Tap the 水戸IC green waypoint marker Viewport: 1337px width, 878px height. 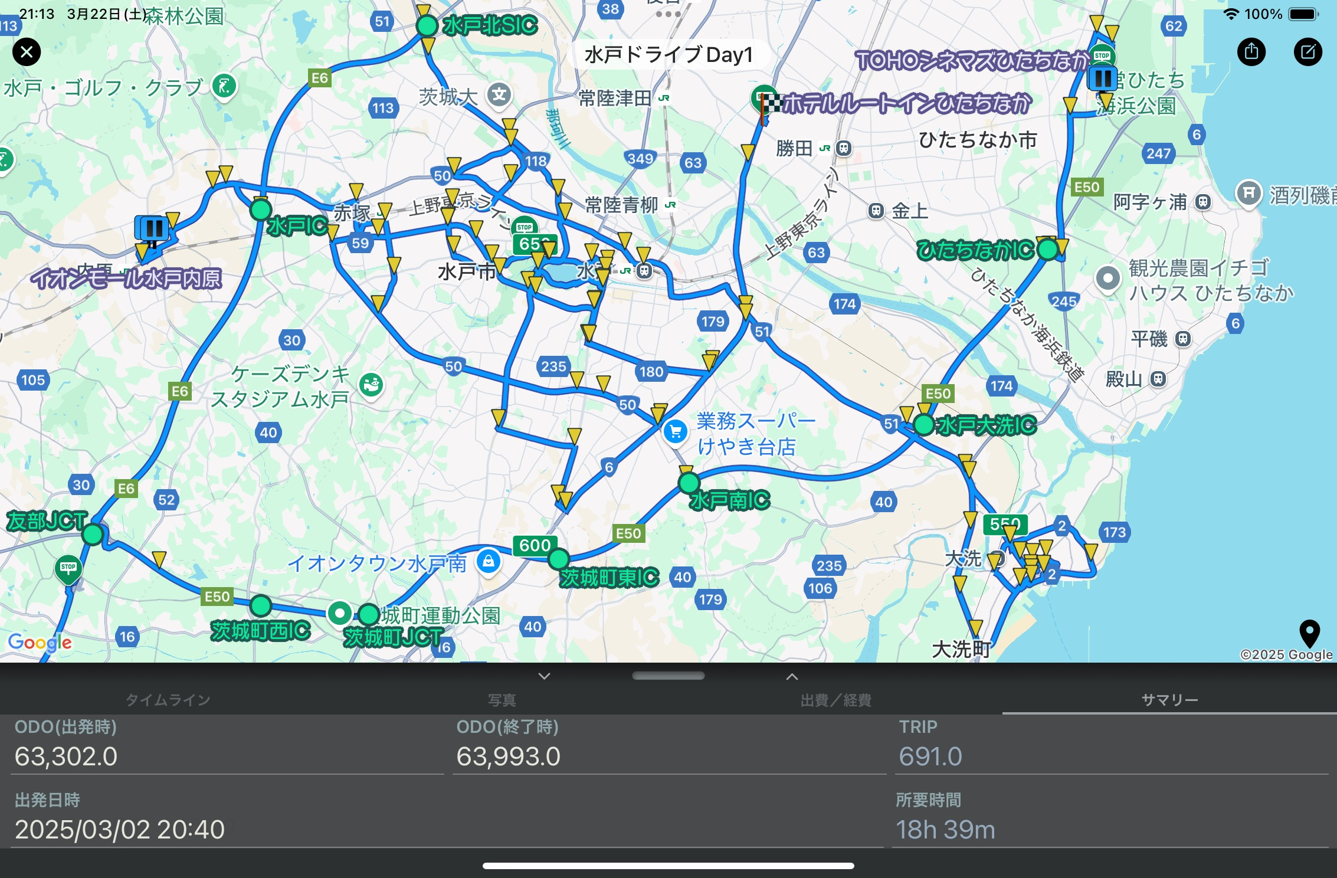point(261,209)
